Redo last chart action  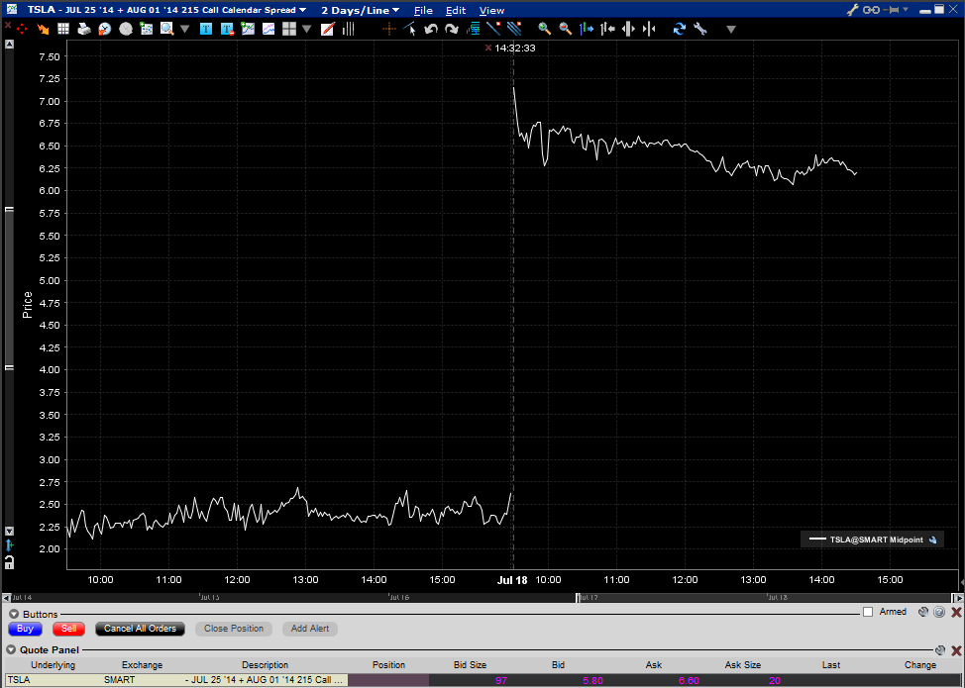[452, 29]
